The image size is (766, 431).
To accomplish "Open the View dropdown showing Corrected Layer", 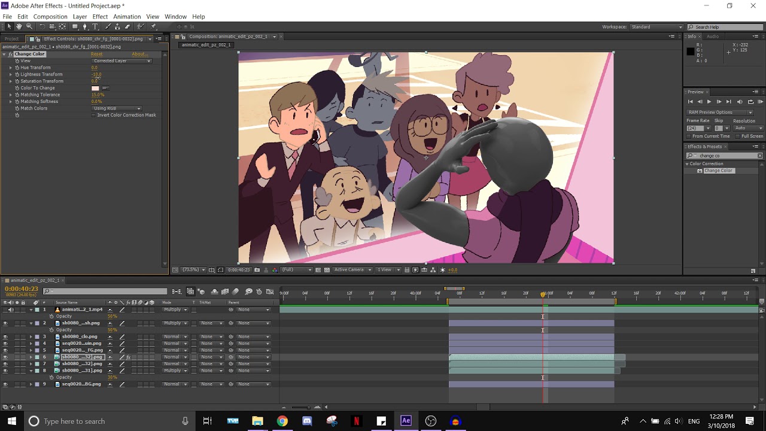I will pos(121,60).
